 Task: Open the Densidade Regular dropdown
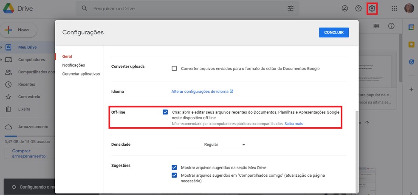(211, 145)
